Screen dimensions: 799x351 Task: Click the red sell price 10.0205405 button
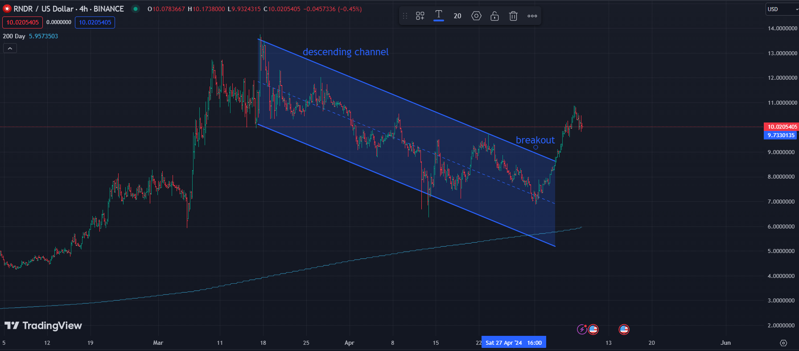coord(22,22)
